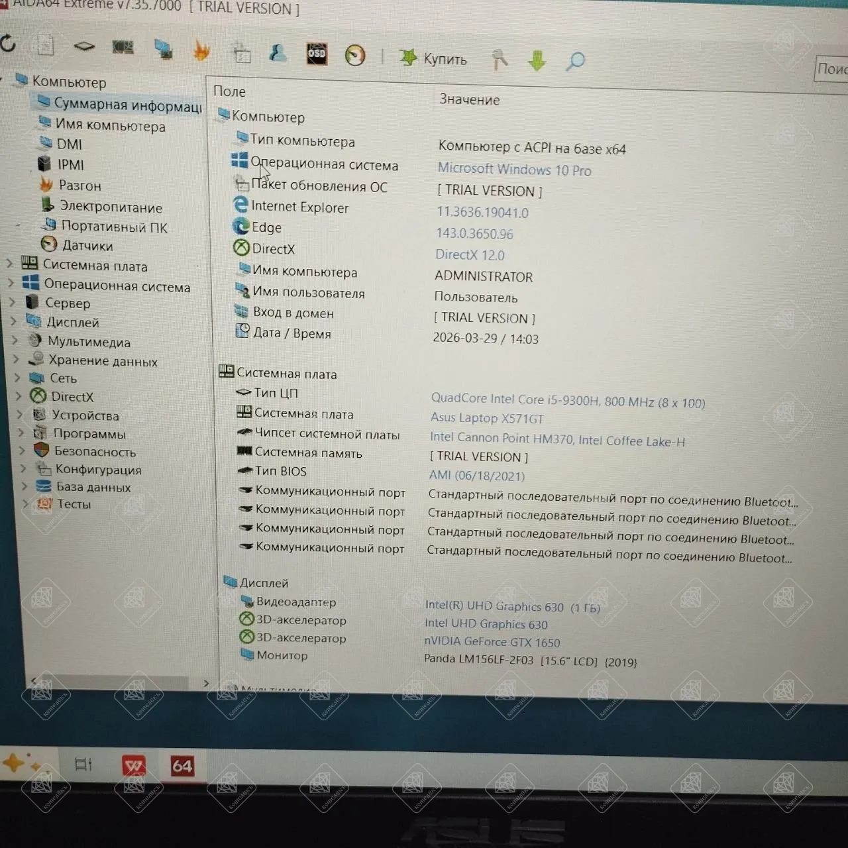The height and width of the screenshot is (848, 848).
Task: Expand the Мультимедиа tree node
Action: 15,341
